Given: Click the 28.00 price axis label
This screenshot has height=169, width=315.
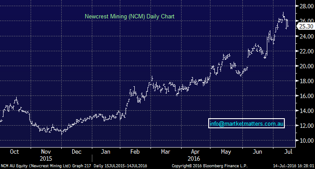Looking at the screenshot, I should pyautogui.click(x=307, y=7).
